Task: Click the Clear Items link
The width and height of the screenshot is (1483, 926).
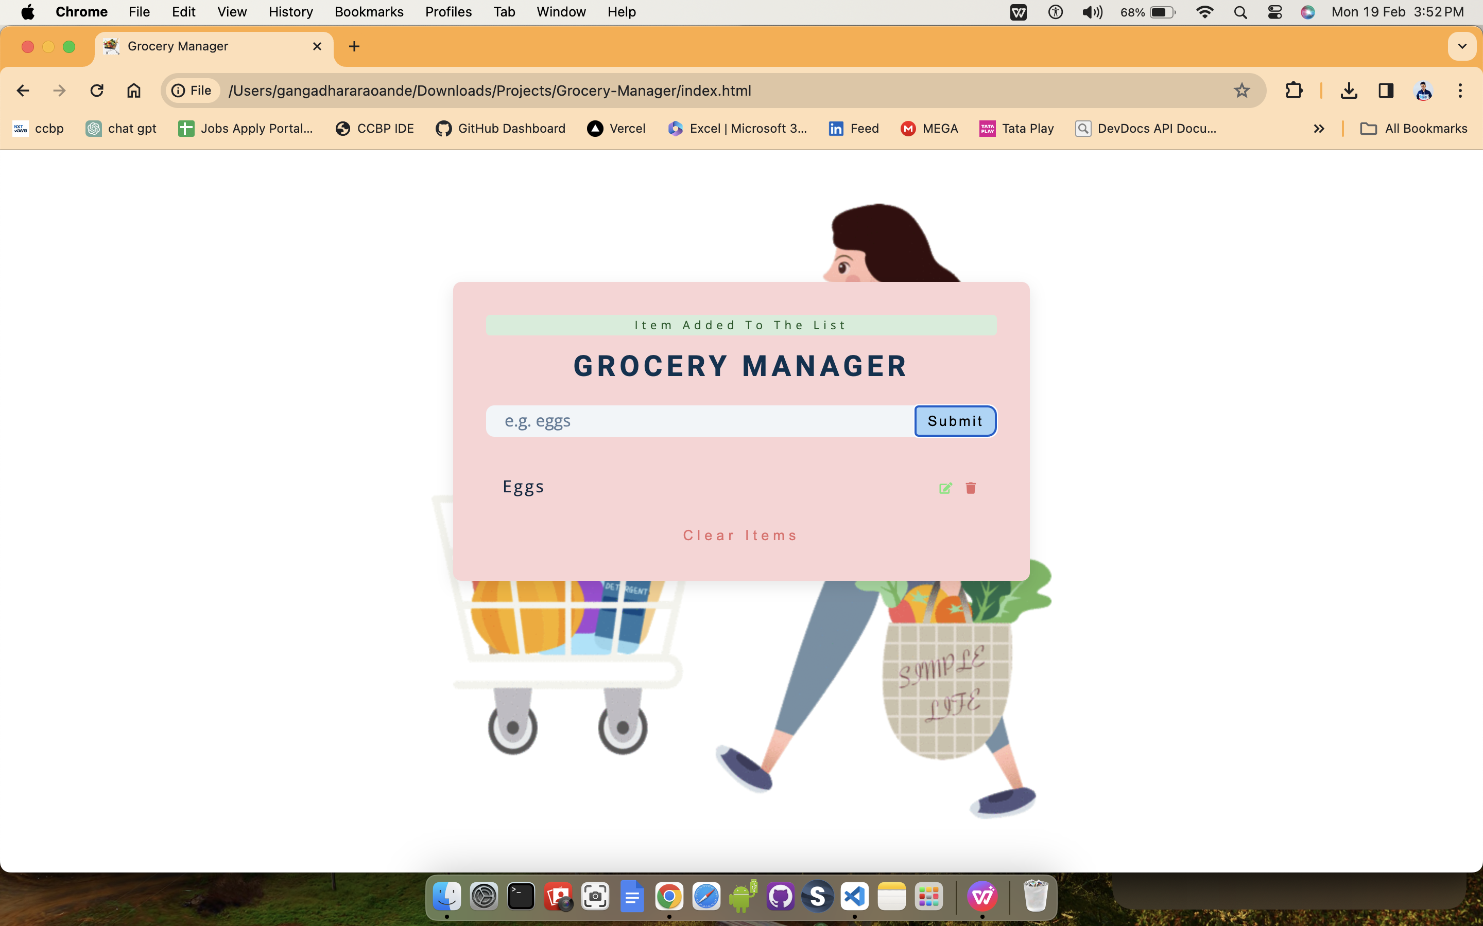Action: [x=741, y=535]
